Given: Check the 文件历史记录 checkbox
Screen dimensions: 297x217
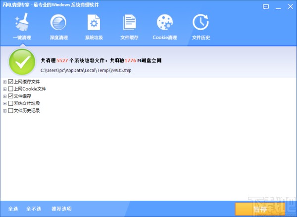Looking at the screenshot, I should click(10, 111).
